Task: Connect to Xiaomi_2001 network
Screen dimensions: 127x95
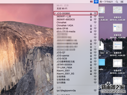Action: click(x=76, y=71)
